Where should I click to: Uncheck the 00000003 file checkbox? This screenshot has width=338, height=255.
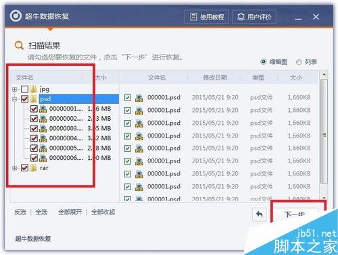tap(34, 128)
